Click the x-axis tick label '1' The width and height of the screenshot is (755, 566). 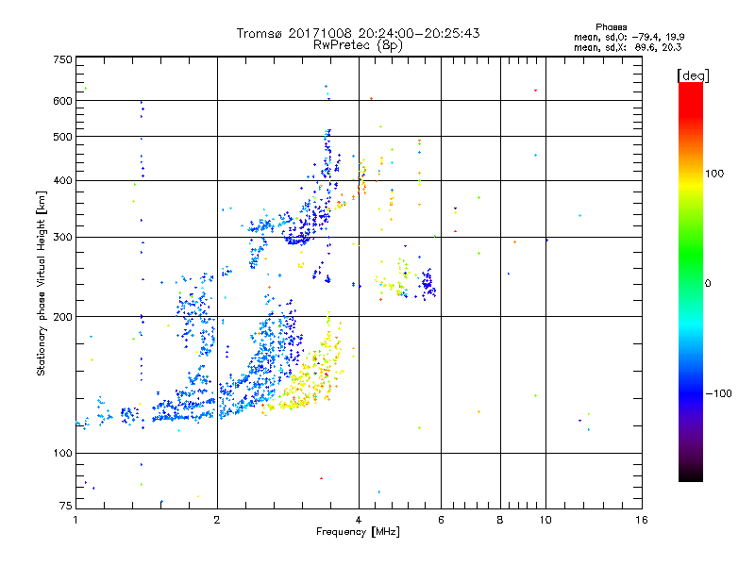point(75,520)
